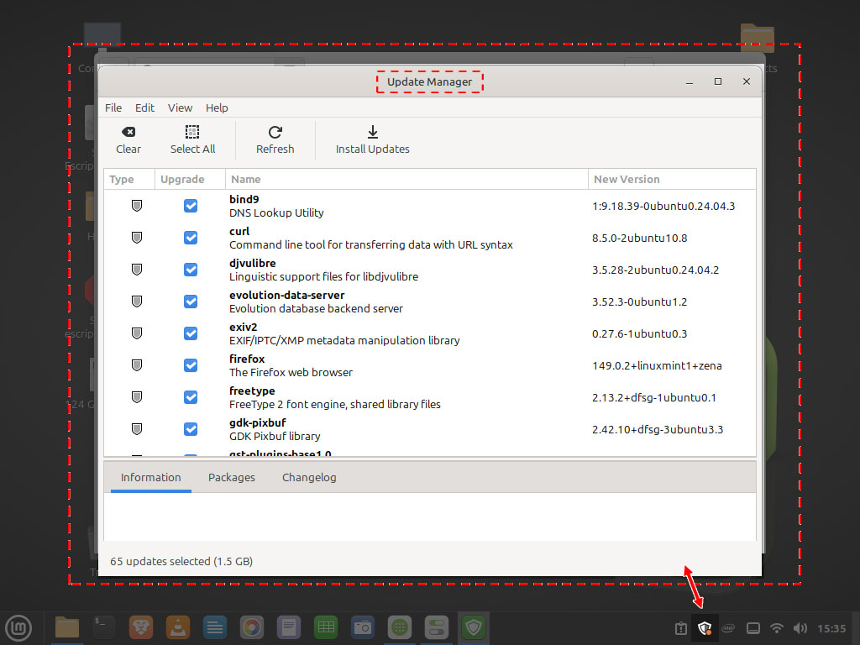Switch to the Changelog tab
The width and height of the screenshot is (860, 645).
tap(307, 476)
